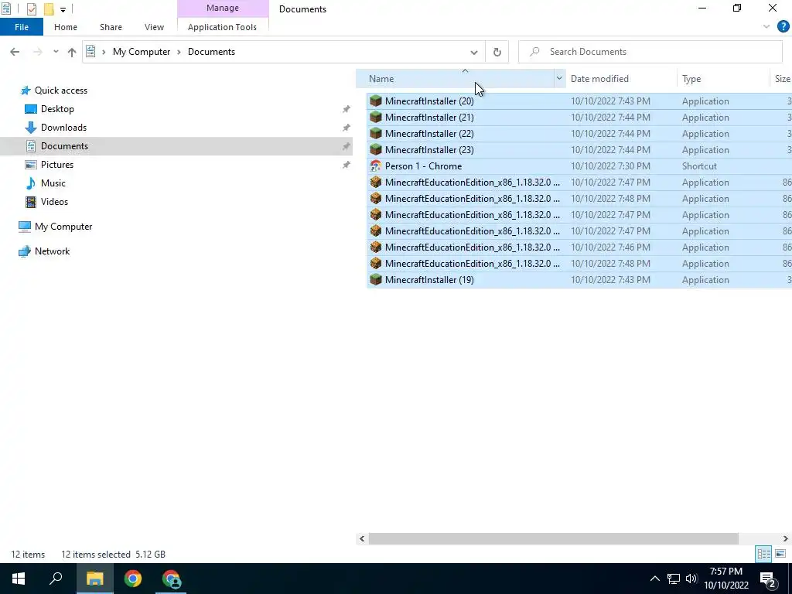
Task: Click in the Search Documents box
Action: (650, 52)
